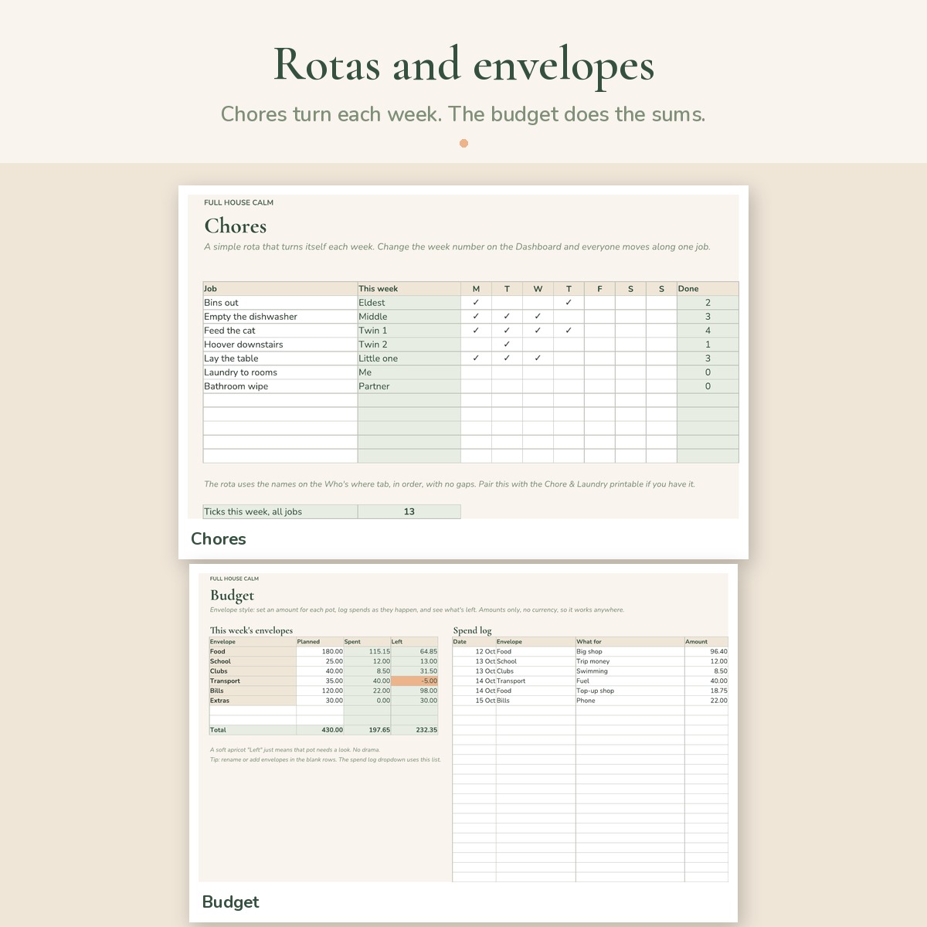Click the Chores sheet heading

(x=236, y=226)
